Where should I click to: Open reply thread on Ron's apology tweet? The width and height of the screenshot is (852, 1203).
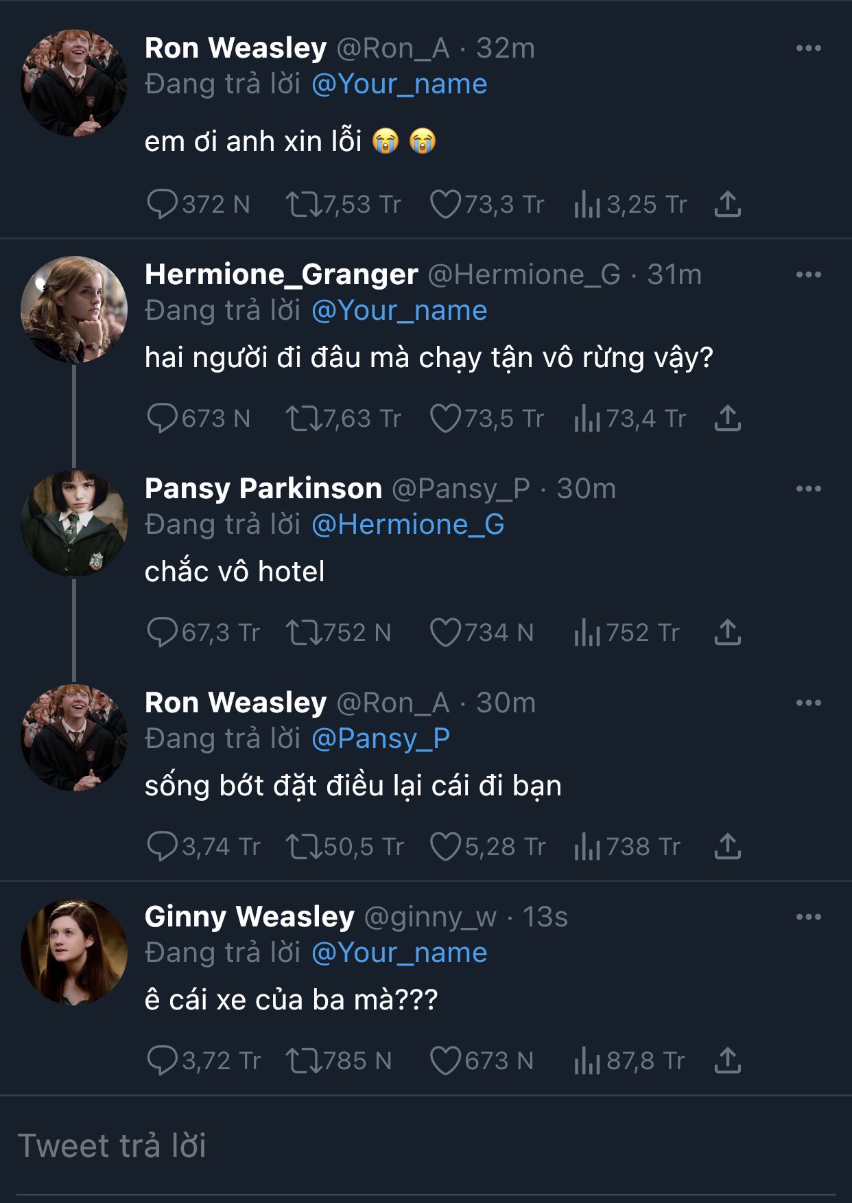pyautogui.click(x=163, y=205)
